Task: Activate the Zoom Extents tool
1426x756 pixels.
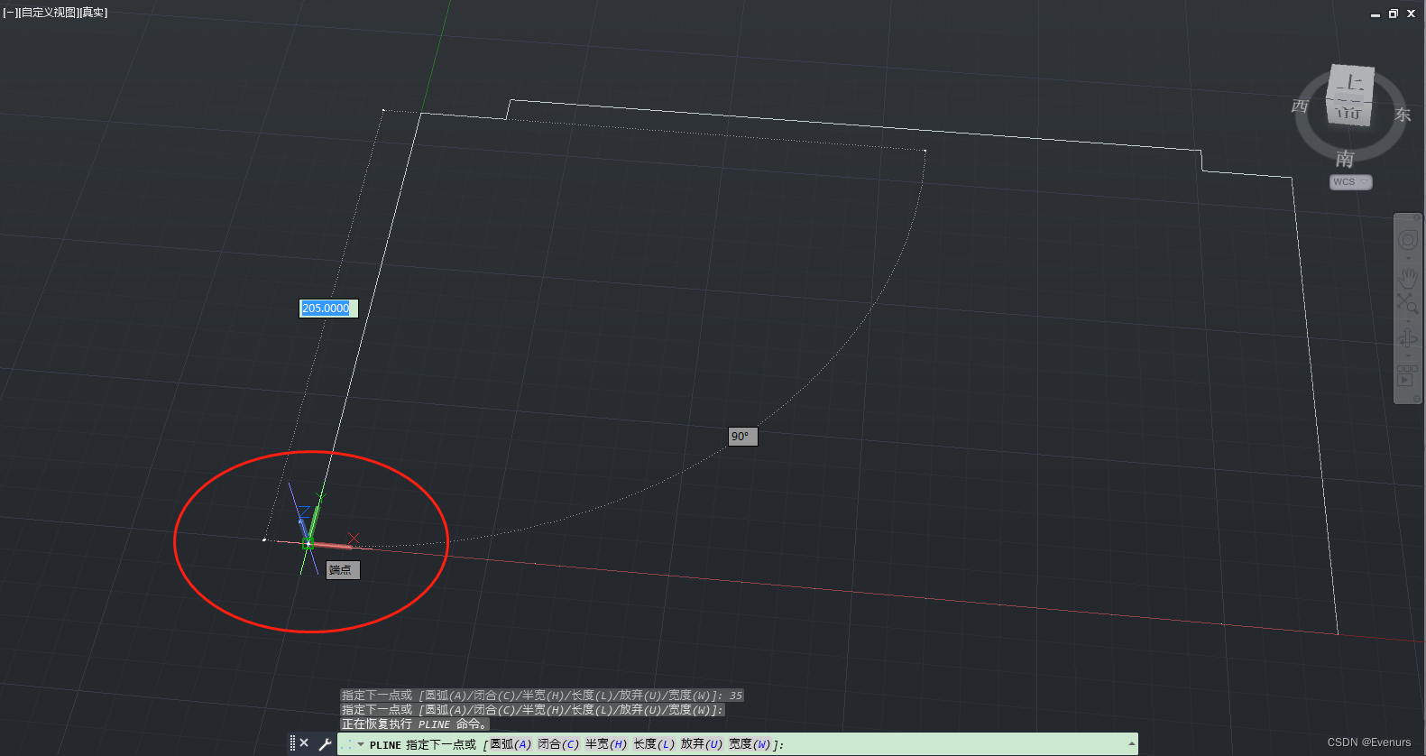Action: coord(1408,303)
